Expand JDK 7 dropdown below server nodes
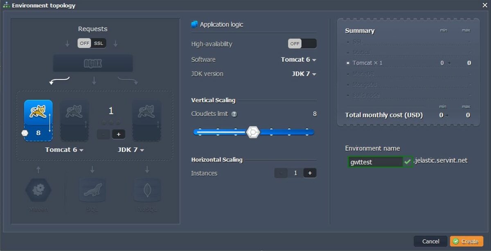Viewport: 491px width, 251px height. coord(131,150)
